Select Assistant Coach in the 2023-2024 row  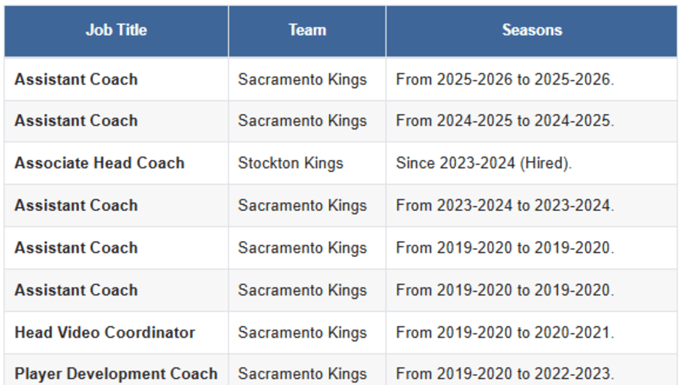[76, 205]
